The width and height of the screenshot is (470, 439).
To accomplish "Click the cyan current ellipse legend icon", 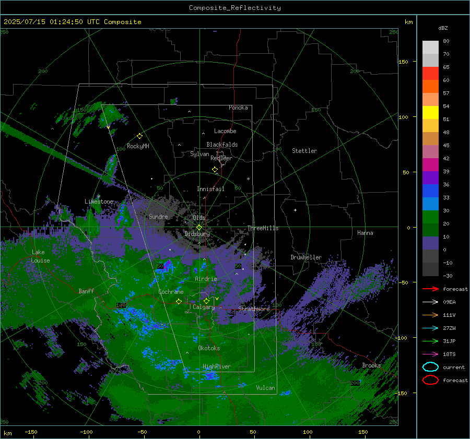I will (430, 367).
